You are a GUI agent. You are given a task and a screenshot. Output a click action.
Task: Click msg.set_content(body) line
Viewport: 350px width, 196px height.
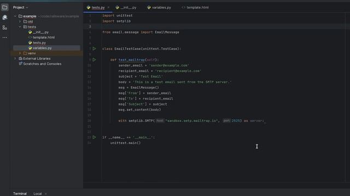[x=139, y=109]
